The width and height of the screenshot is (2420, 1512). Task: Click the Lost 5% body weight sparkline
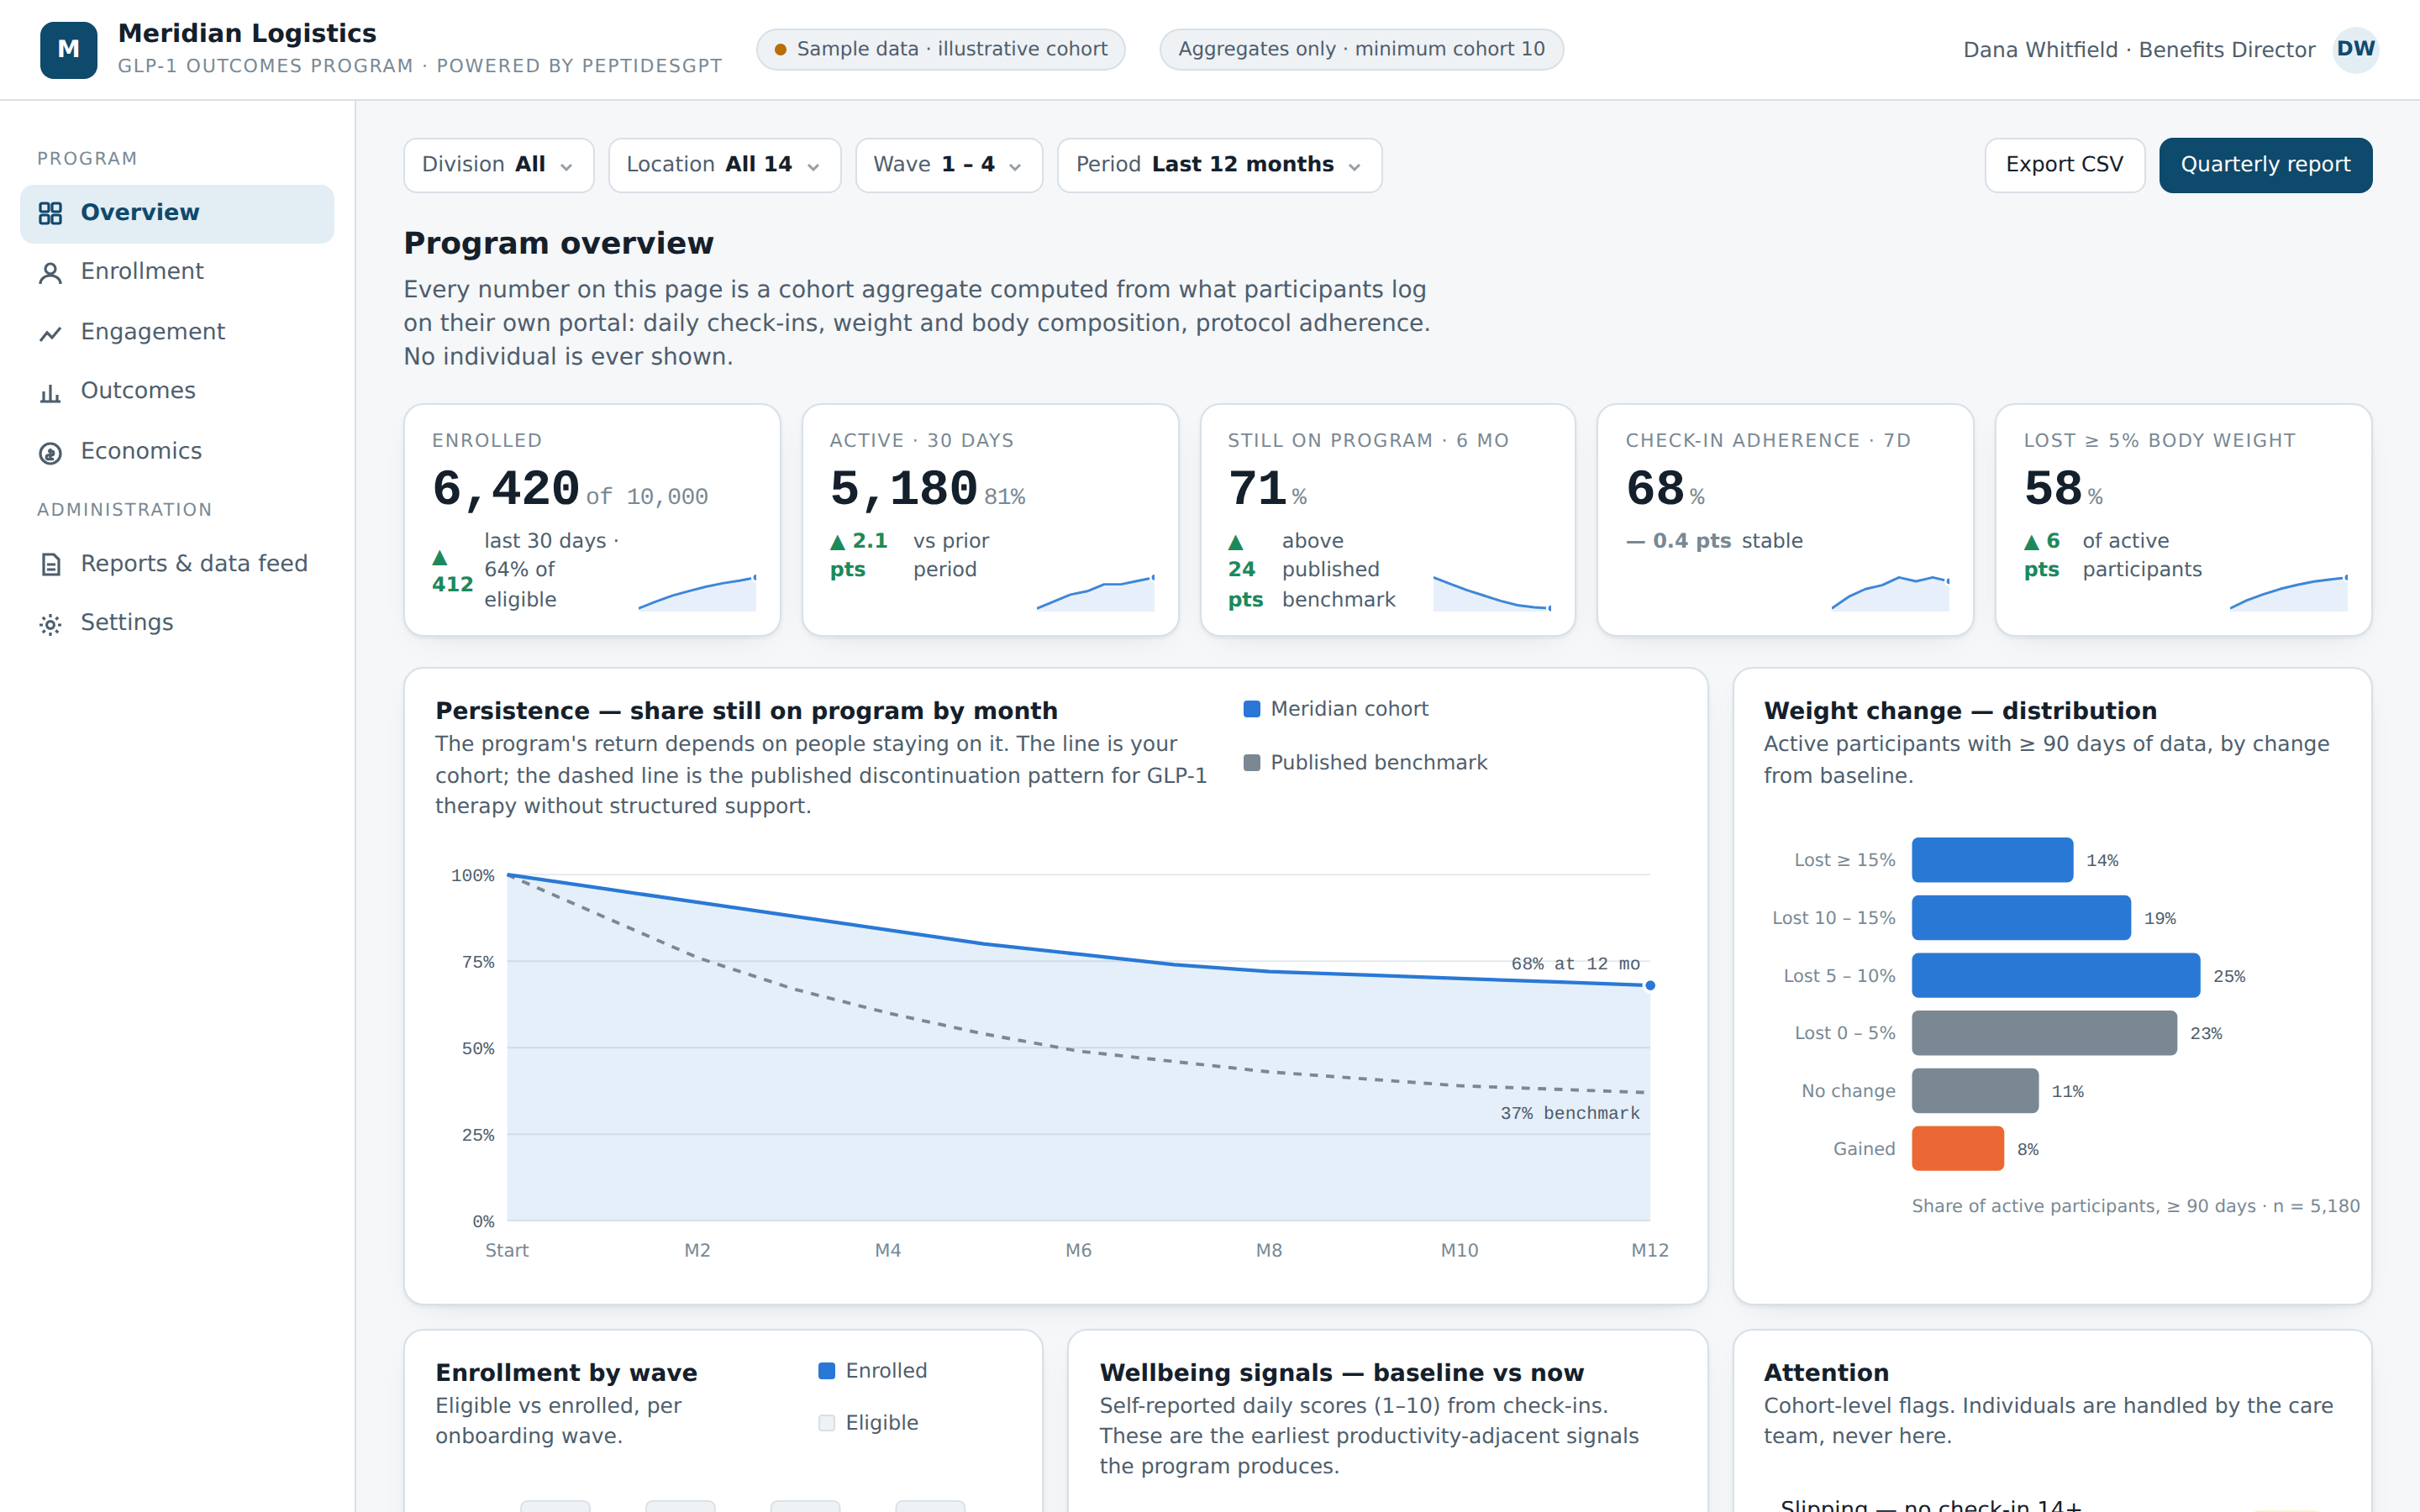pyautogui.click(x=2288, y=592)
